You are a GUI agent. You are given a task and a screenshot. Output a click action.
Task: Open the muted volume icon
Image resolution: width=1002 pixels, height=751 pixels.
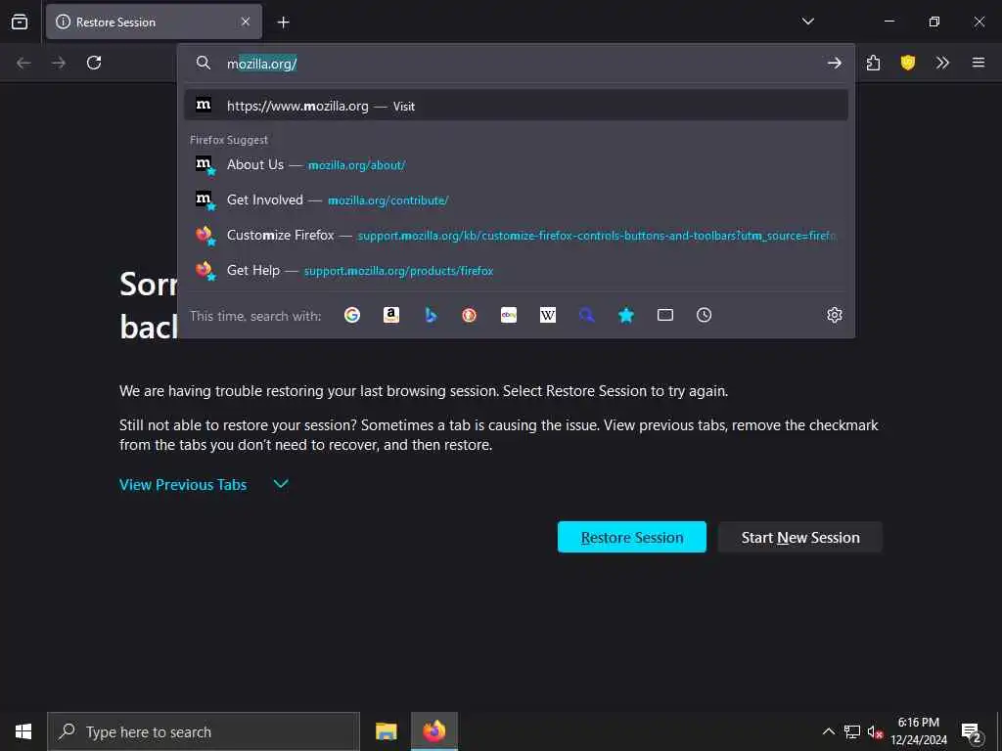click(875, 731)
